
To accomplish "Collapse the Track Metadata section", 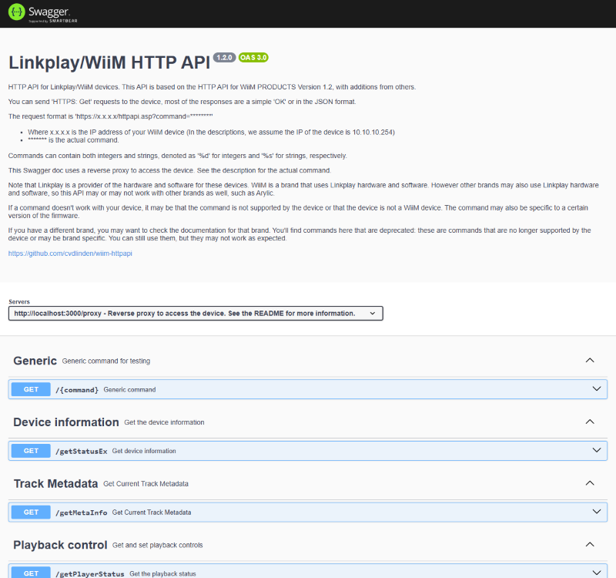I will tap(590, 483).
